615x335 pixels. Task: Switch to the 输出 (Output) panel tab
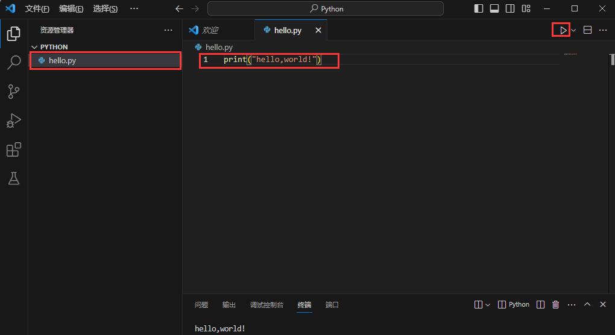coord(229,305)
